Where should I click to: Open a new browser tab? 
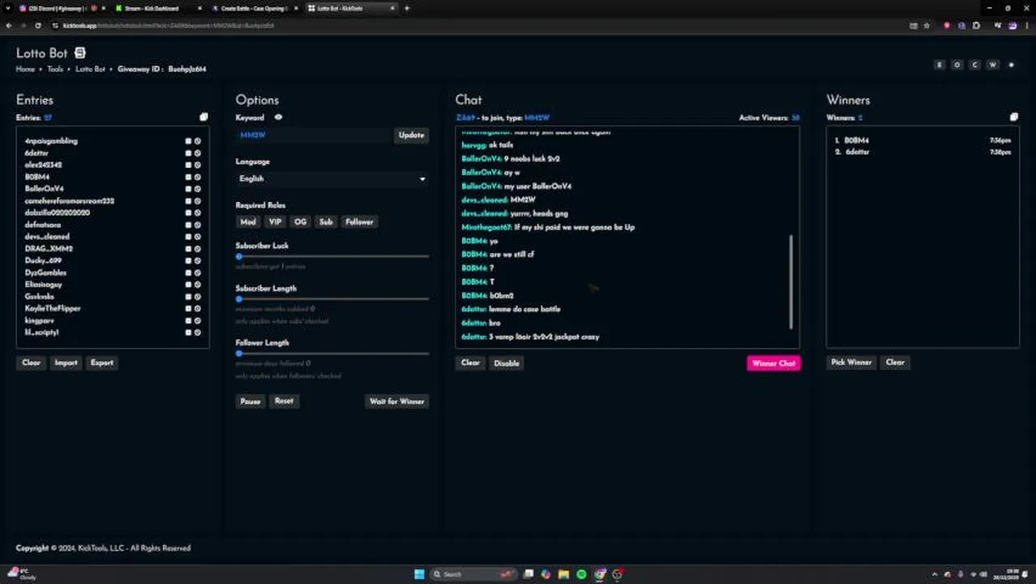coord(407,8)
